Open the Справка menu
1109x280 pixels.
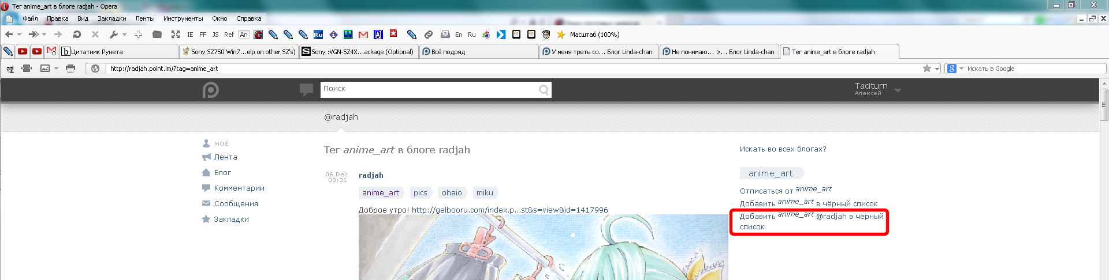click(x=248, y=18)
